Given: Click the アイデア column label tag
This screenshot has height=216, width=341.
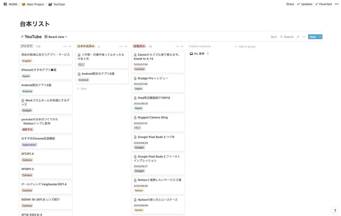Looking at the screenshot, I should (x=27, y=46).
